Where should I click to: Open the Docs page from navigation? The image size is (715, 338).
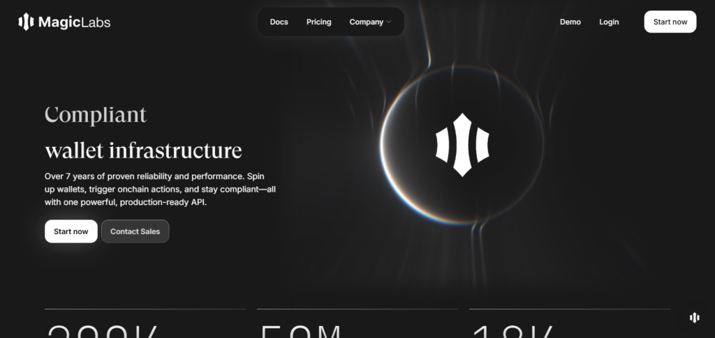tap(279, 22)
